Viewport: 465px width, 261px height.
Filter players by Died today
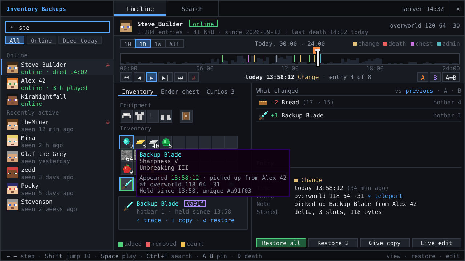coord(80,40)
